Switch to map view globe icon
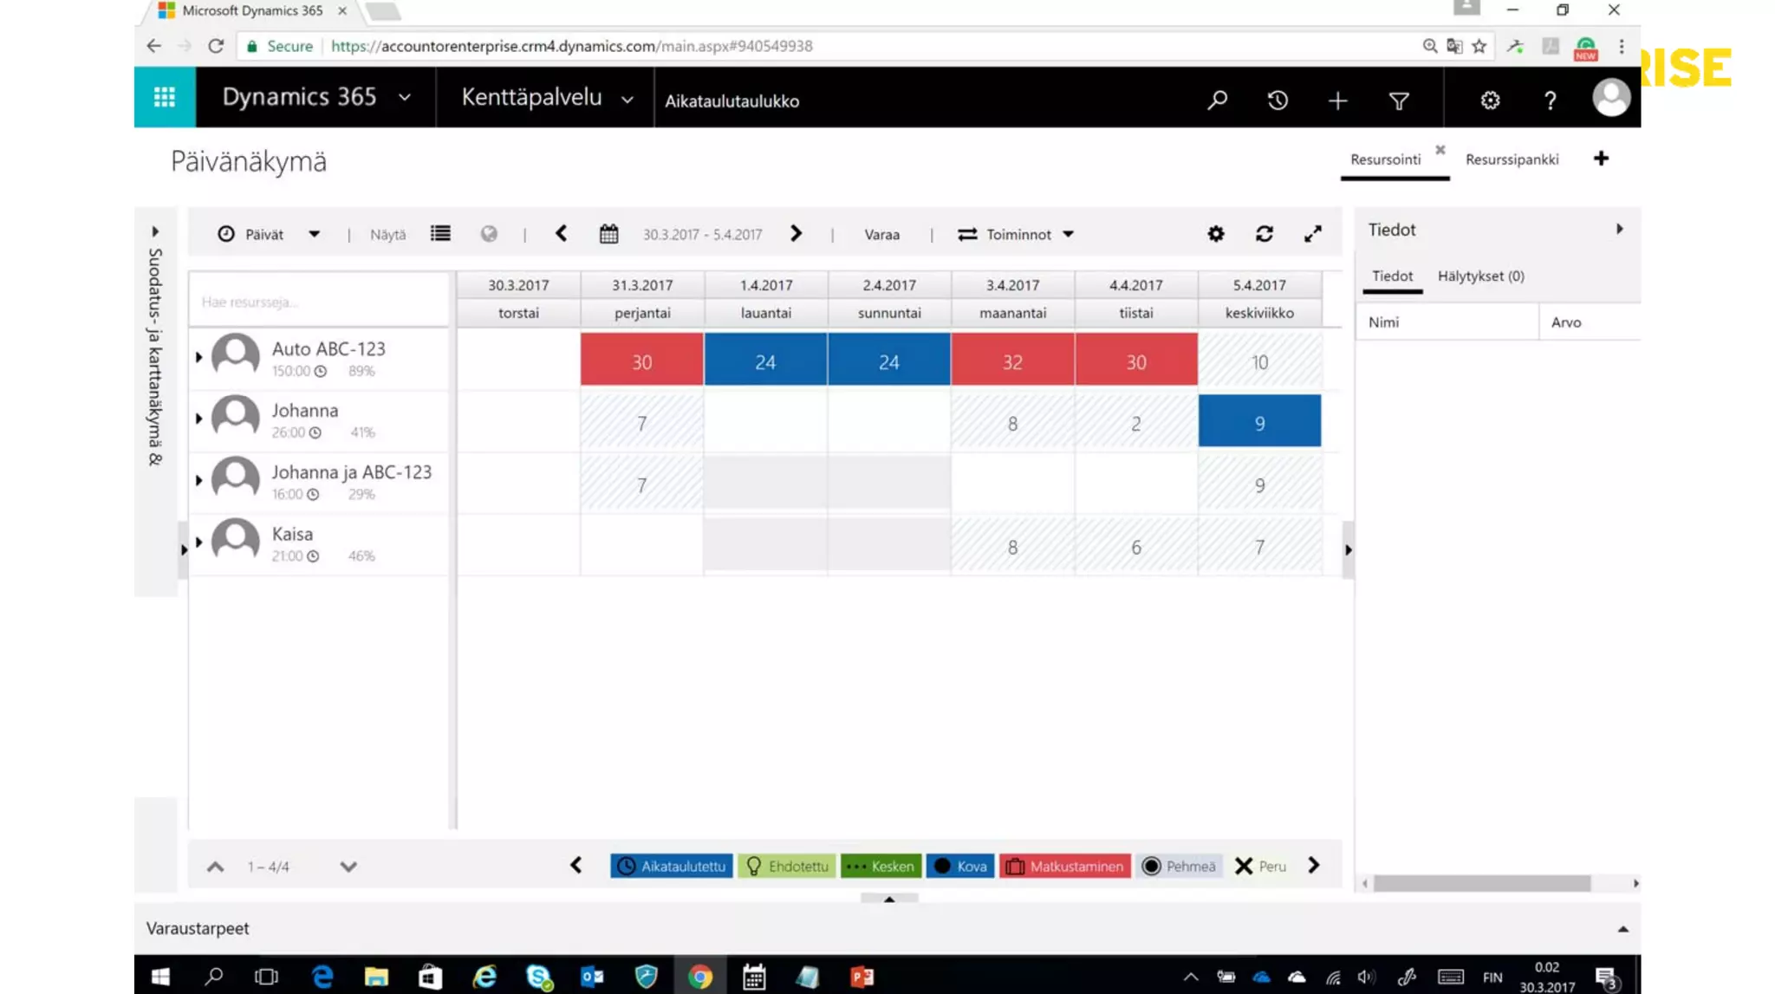The width and height of the screenshot is (1775, 994). 489,234
